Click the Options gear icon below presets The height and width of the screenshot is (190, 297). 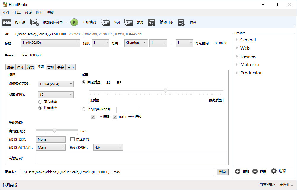[x=274, y=171]
